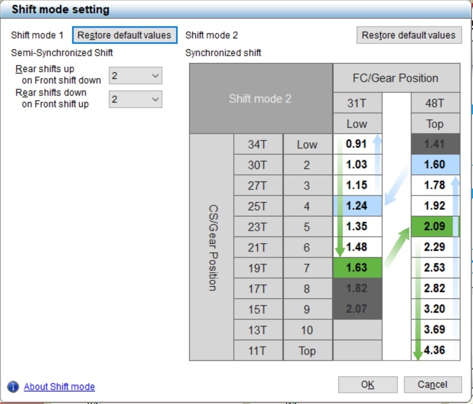Select the 0.91 ratio cell in 31T column
The width and height of the screenshot is (473, 404).
pos(356,144)
